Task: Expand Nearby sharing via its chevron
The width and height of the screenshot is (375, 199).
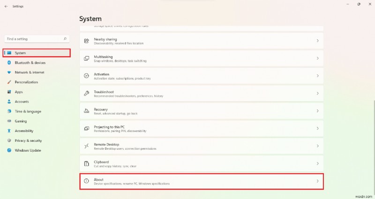Action: coord(318,41)
